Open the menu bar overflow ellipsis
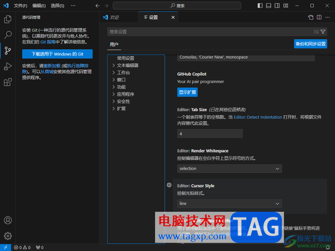The image size is (335, 251). pyautogui.click(x=73, y=6)
